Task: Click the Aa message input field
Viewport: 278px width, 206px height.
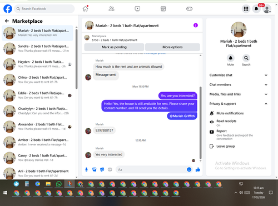Action: (151, 169)
